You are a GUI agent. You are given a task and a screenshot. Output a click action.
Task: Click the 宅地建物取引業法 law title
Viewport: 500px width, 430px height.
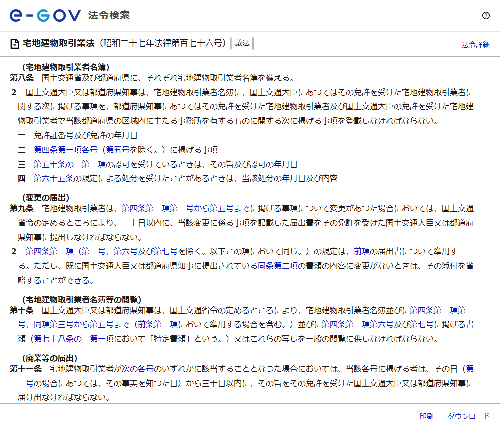59,43
